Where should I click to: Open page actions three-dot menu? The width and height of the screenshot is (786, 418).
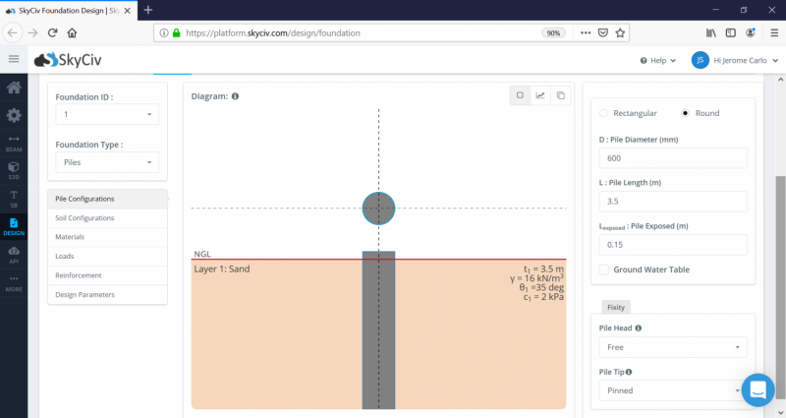[586, 33]
